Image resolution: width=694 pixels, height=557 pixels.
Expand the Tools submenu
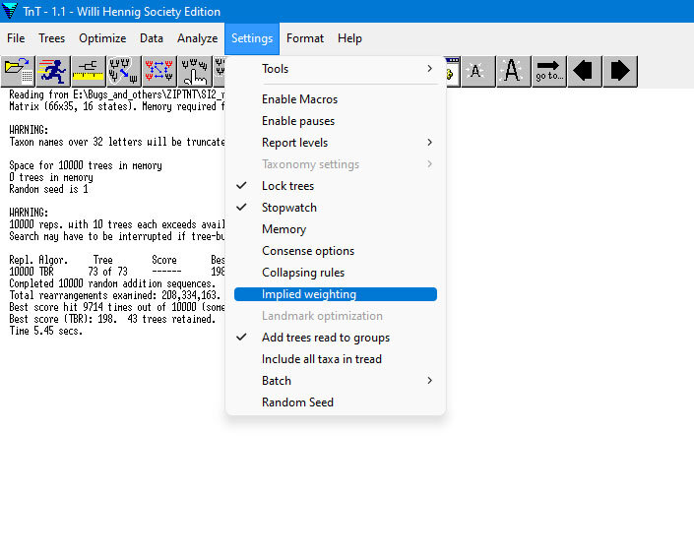[x=336, y=69]
